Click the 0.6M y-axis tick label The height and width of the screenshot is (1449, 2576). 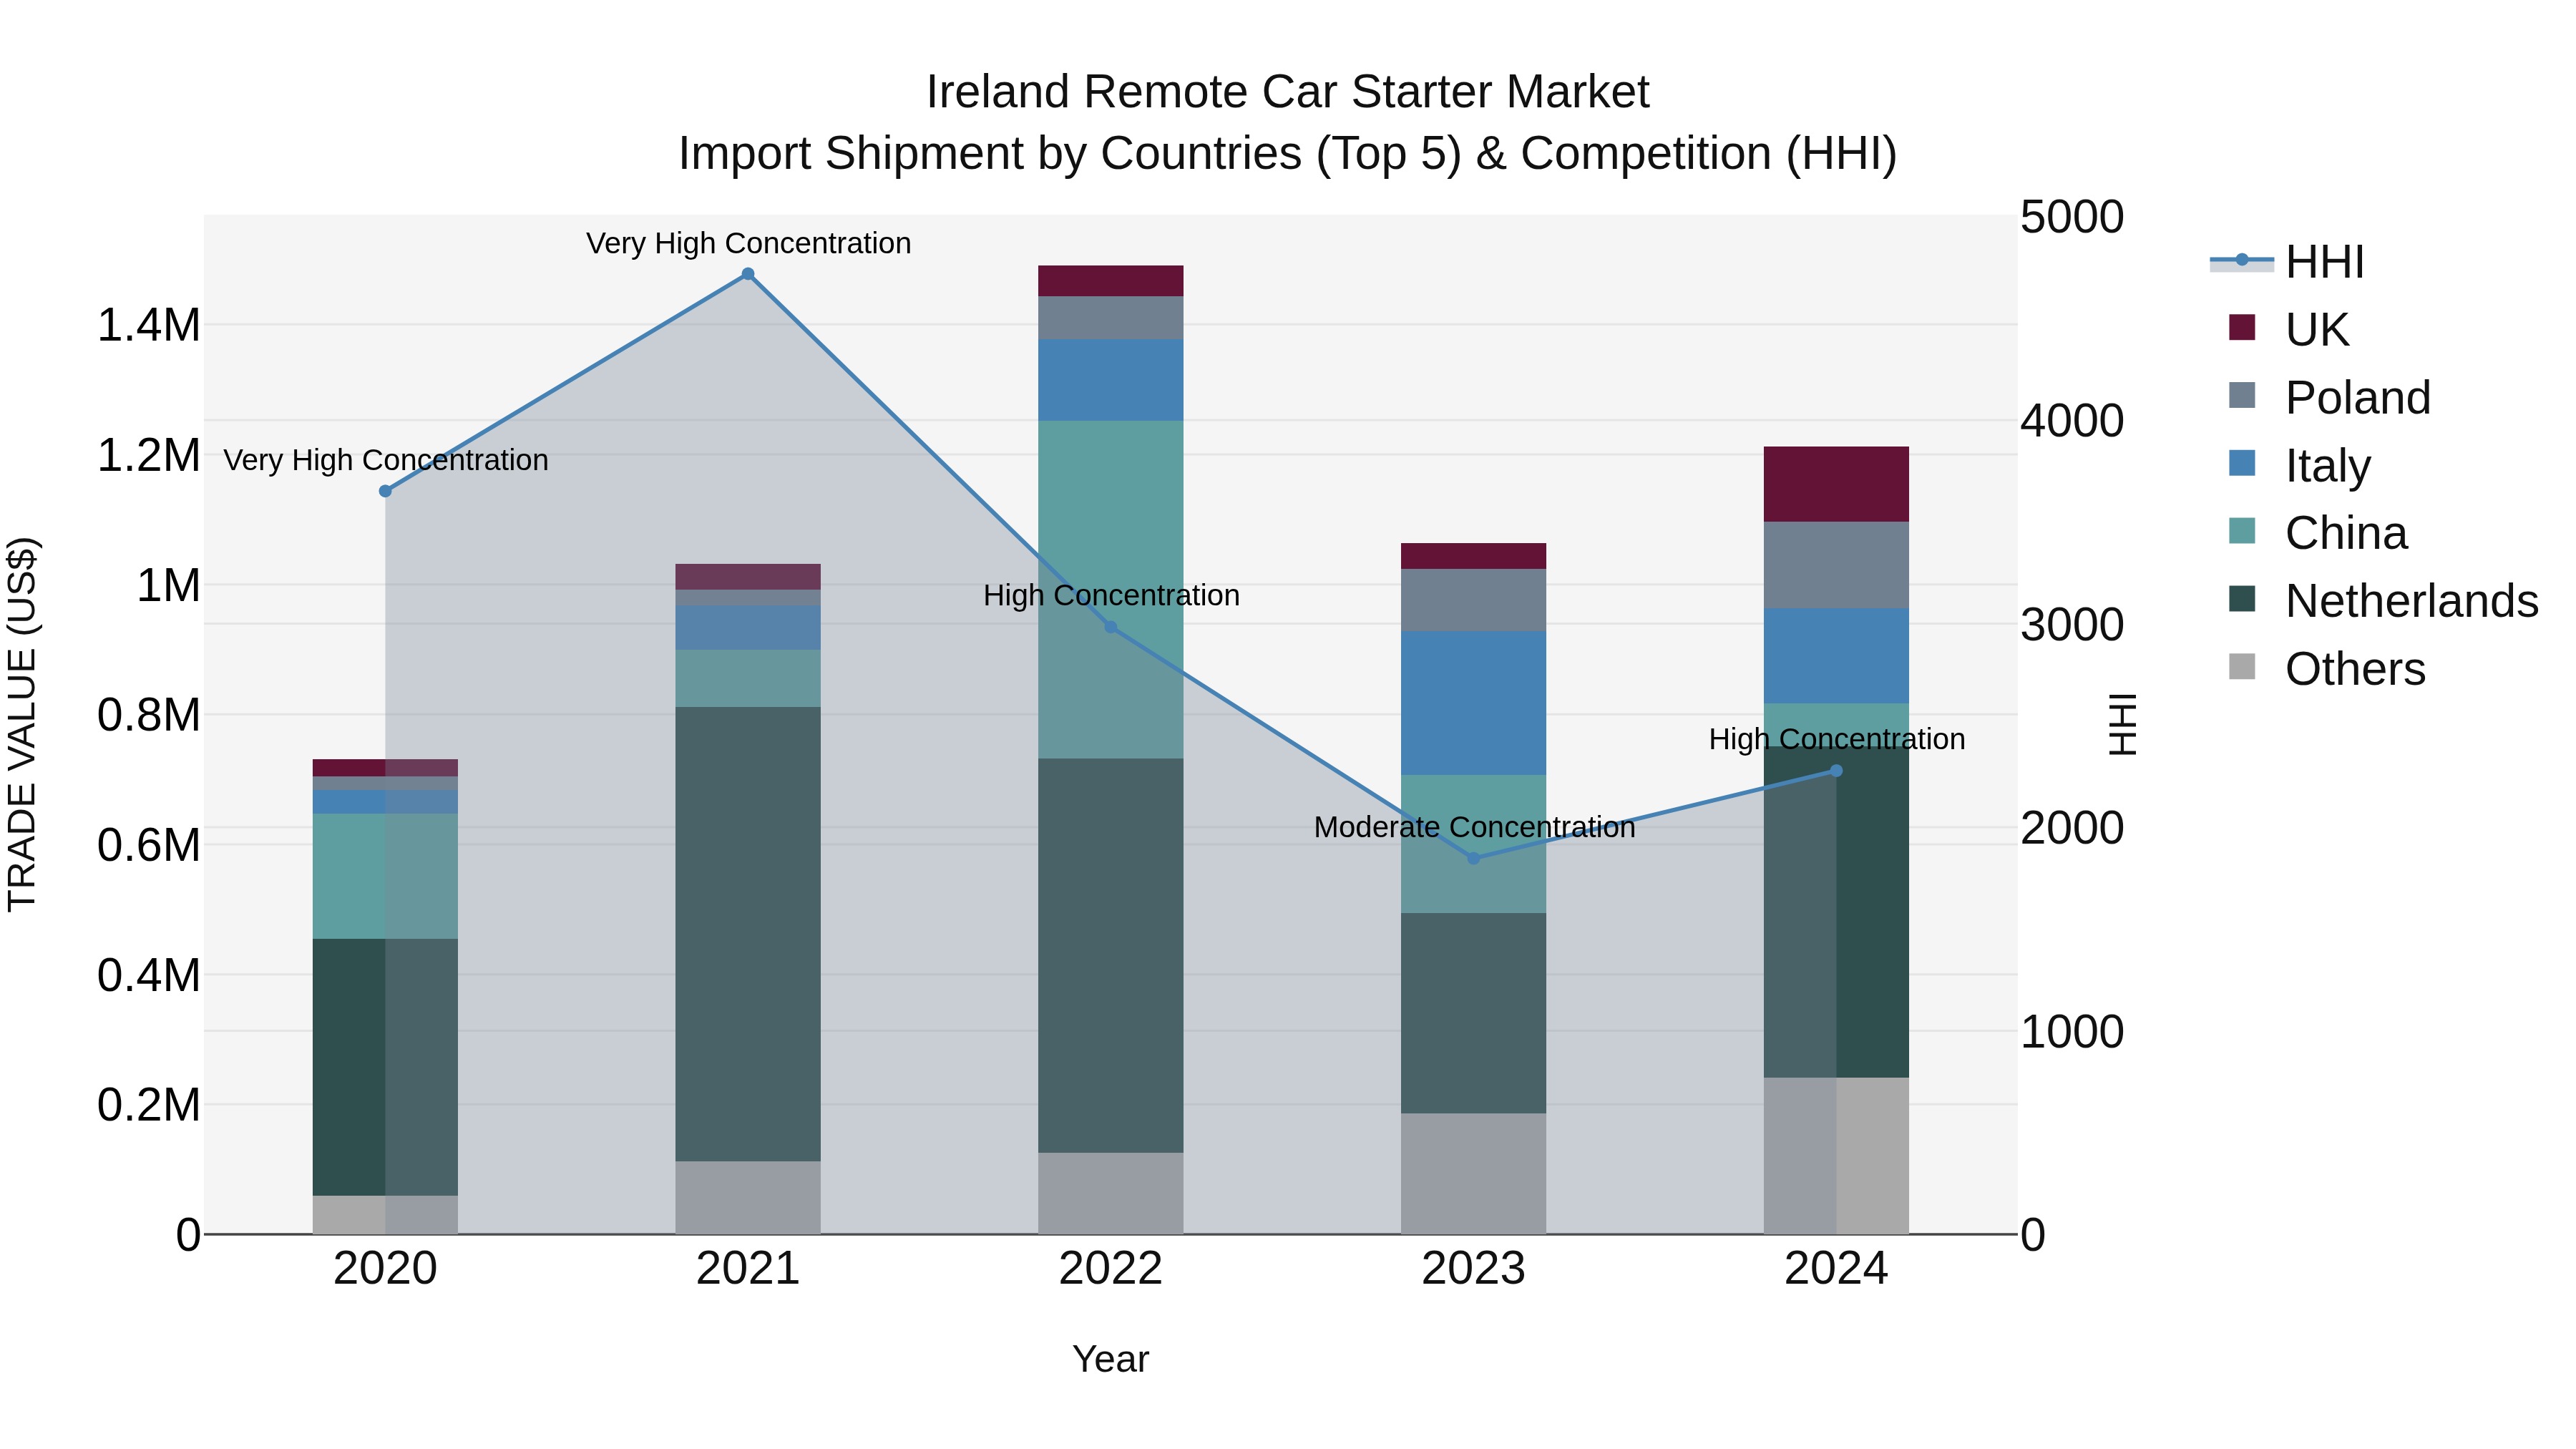pos(148,845)
